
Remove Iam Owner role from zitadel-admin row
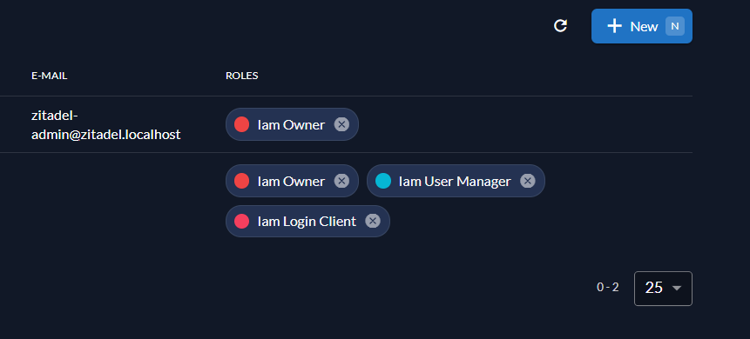point(341,124)
